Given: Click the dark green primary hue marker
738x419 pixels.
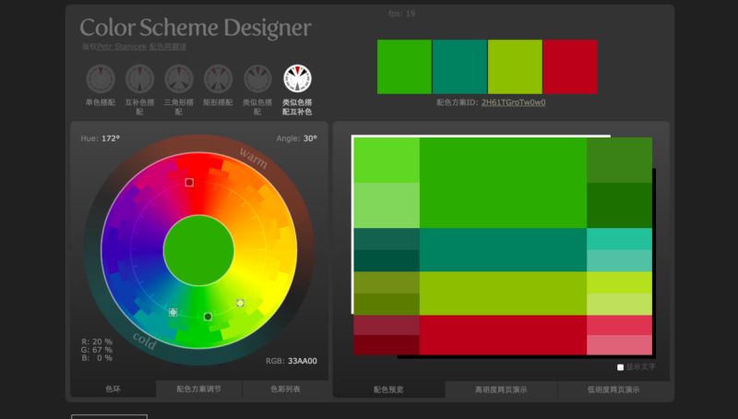Looking at the screenshot, I should (x=208, y=317).
